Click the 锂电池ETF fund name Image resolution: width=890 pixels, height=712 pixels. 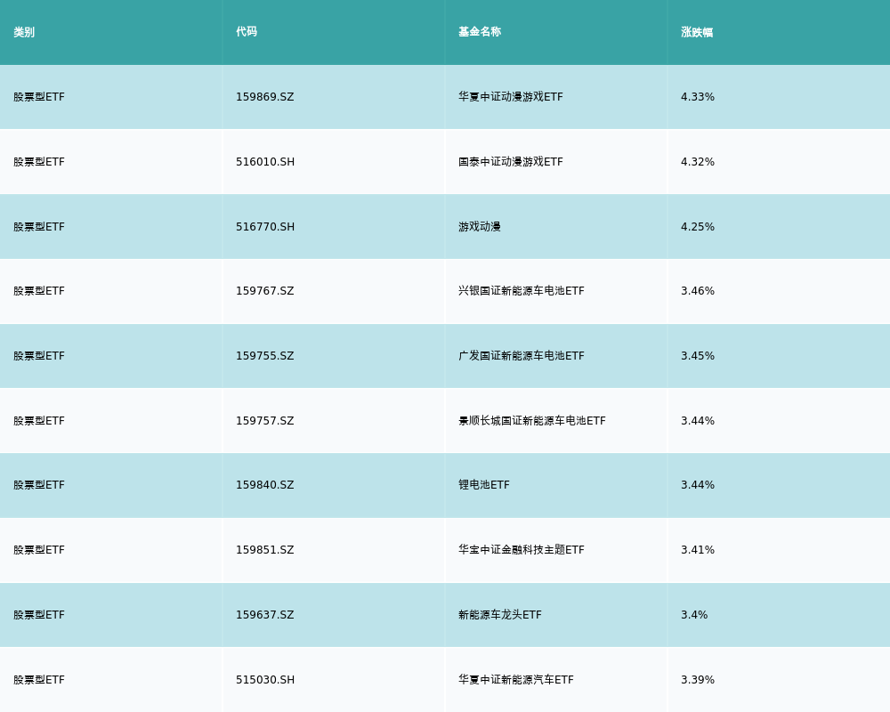[x=483, y=485]
